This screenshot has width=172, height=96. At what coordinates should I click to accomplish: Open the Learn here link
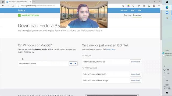click(111, 49)
